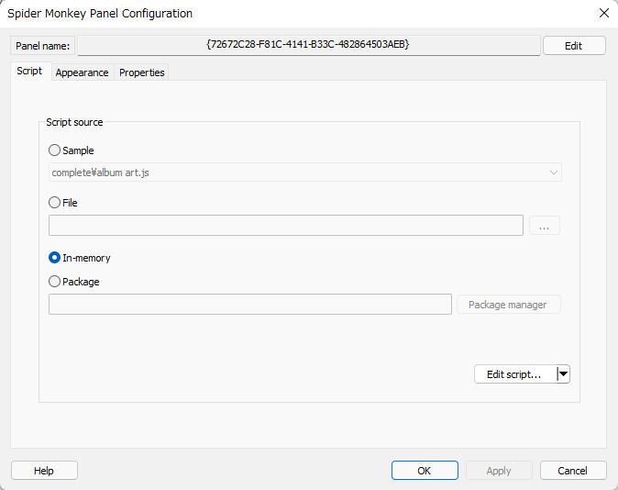Open Help for panel configuration
Viewport: 618px width, 490px height.
click(44, 471)
